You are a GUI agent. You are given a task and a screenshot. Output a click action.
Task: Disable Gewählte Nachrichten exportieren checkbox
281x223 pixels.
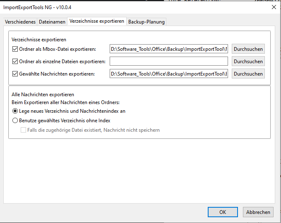(x=15, y=74)
